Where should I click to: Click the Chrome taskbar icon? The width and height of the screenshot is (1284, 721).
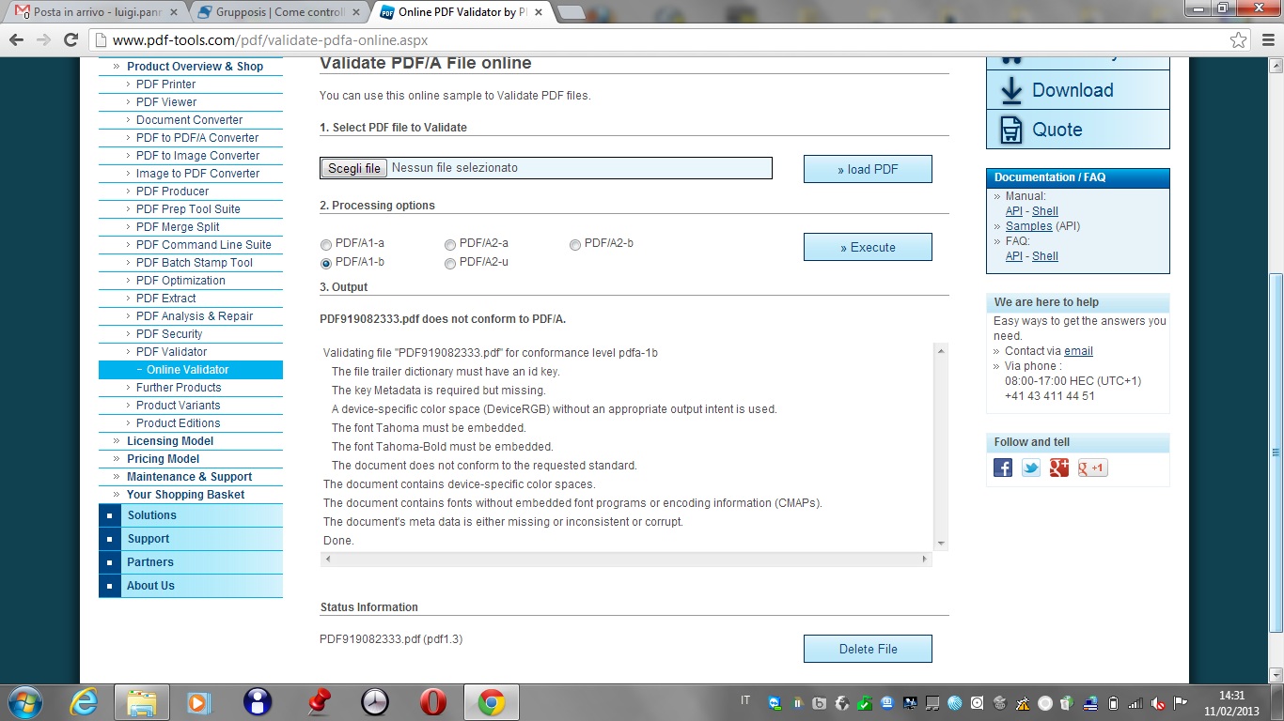491,702
